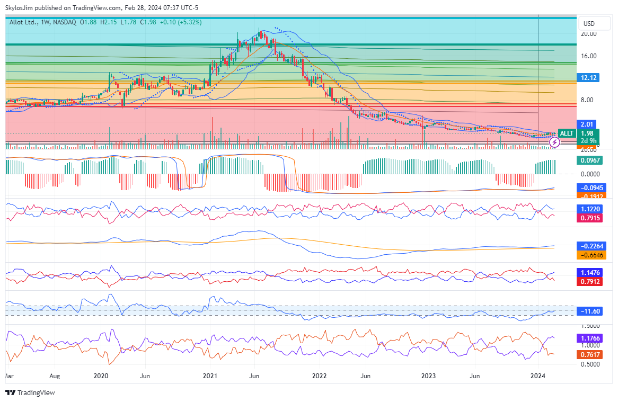This screenshot has height=402, width=618.
Task: Select the 2020 label on time axis
Action: pos(101,376)
